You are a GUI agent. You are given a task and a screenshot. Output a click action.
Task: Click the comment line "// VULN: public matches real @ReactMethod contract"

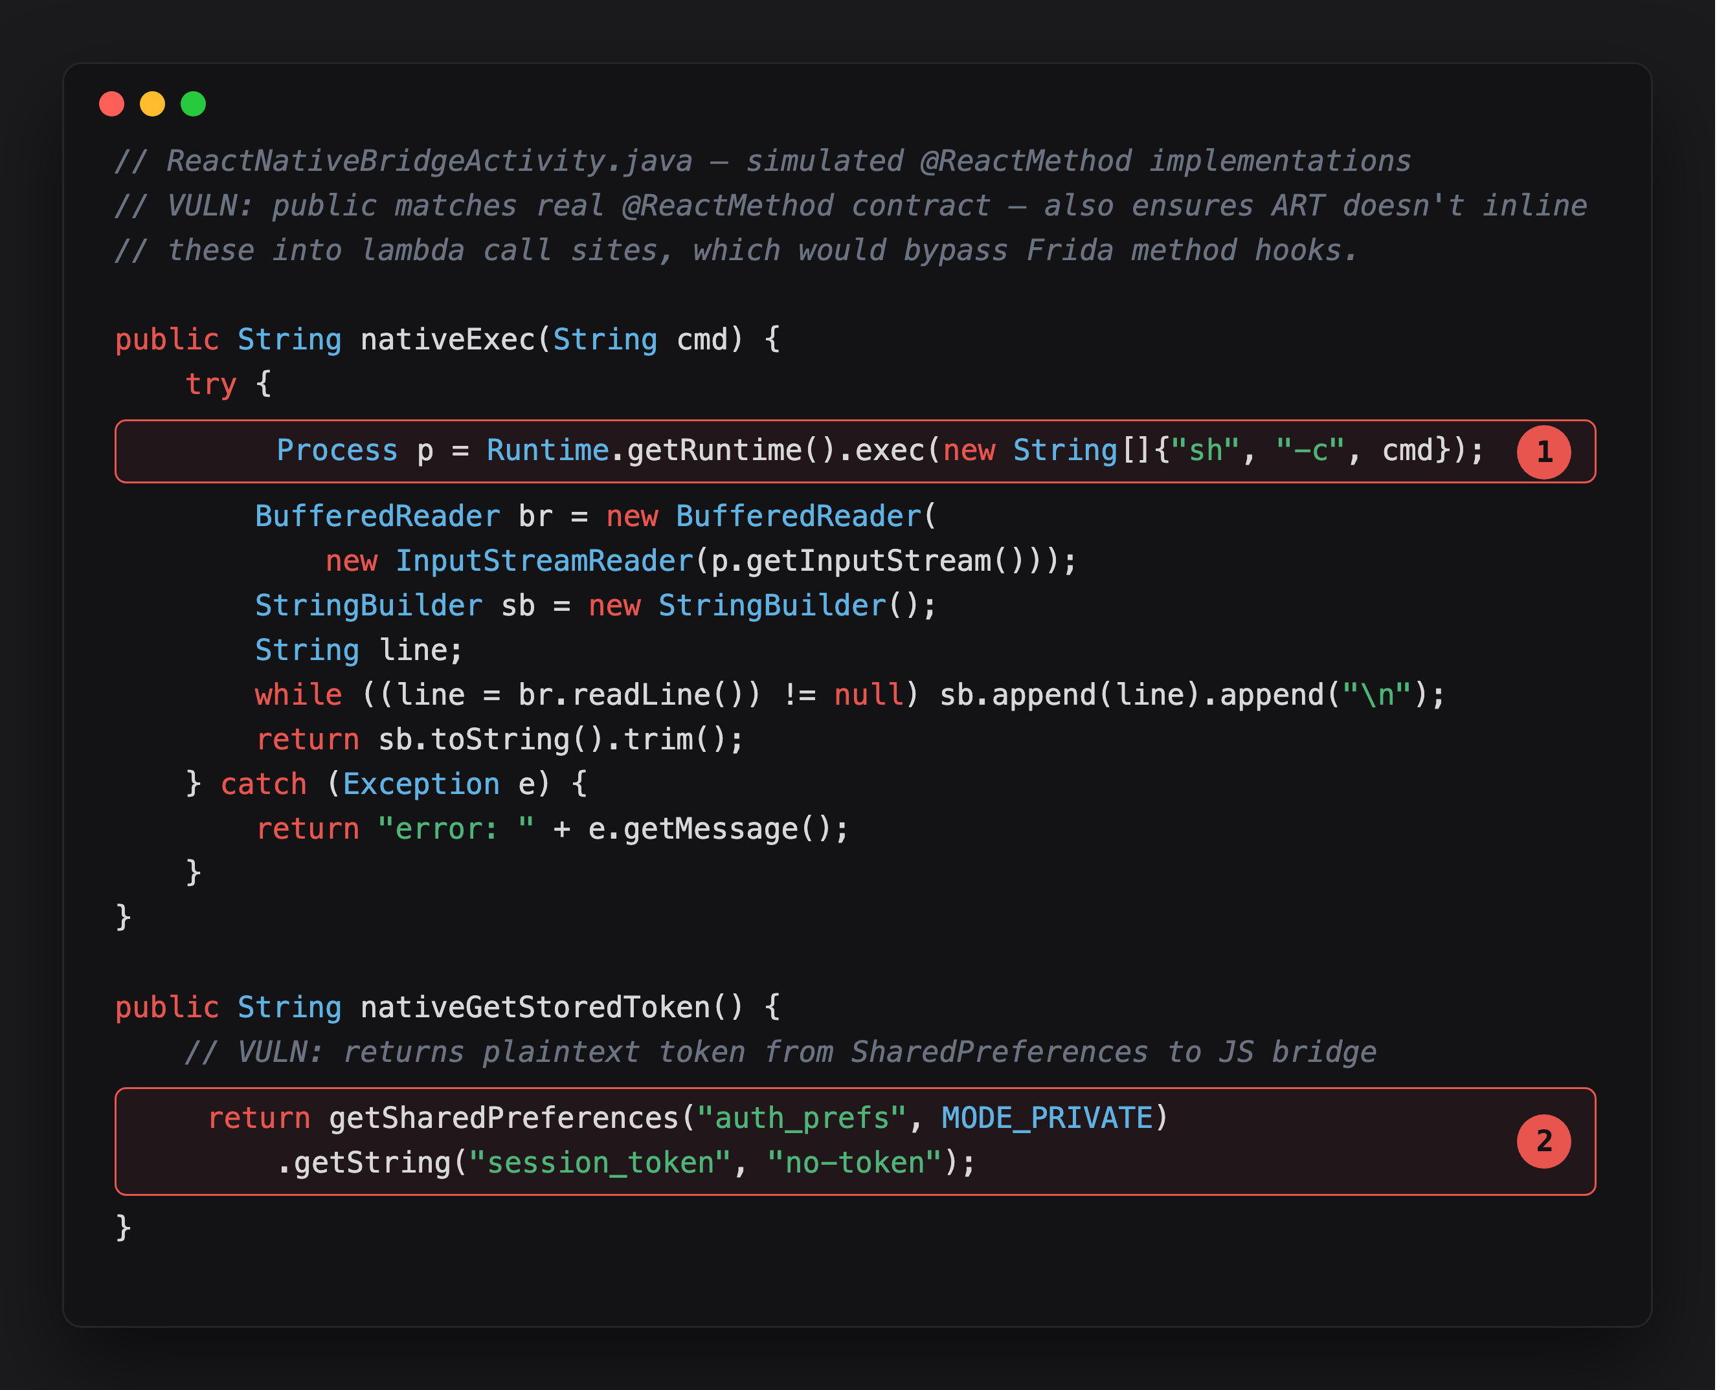click(851, 206)
